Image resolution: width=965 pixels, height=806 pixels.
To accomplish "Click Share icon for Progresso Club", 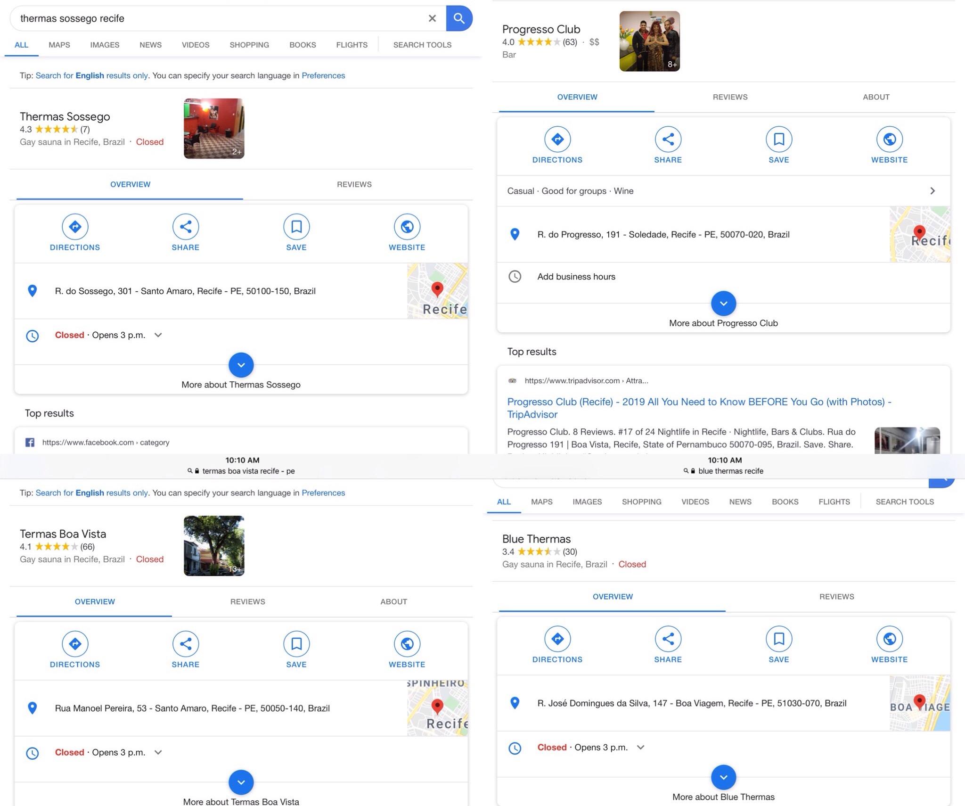I will [x=668, y=139].
